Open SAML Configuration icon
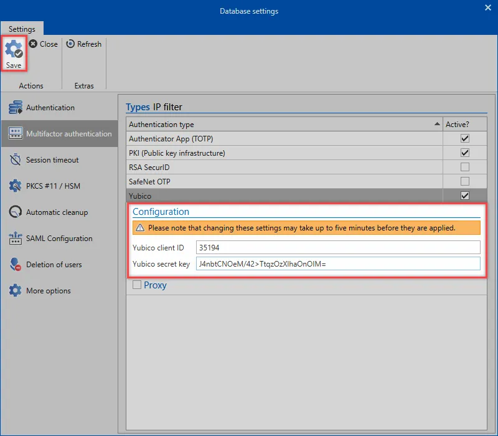 point(16,239)
